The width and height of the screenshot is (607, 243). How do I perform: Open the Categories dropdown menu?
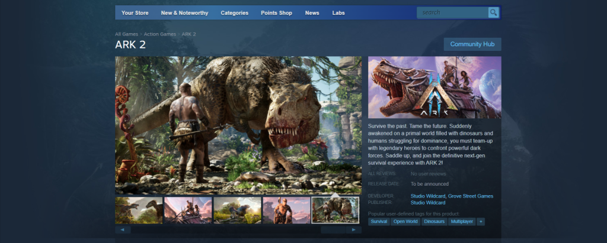(235, 12)
